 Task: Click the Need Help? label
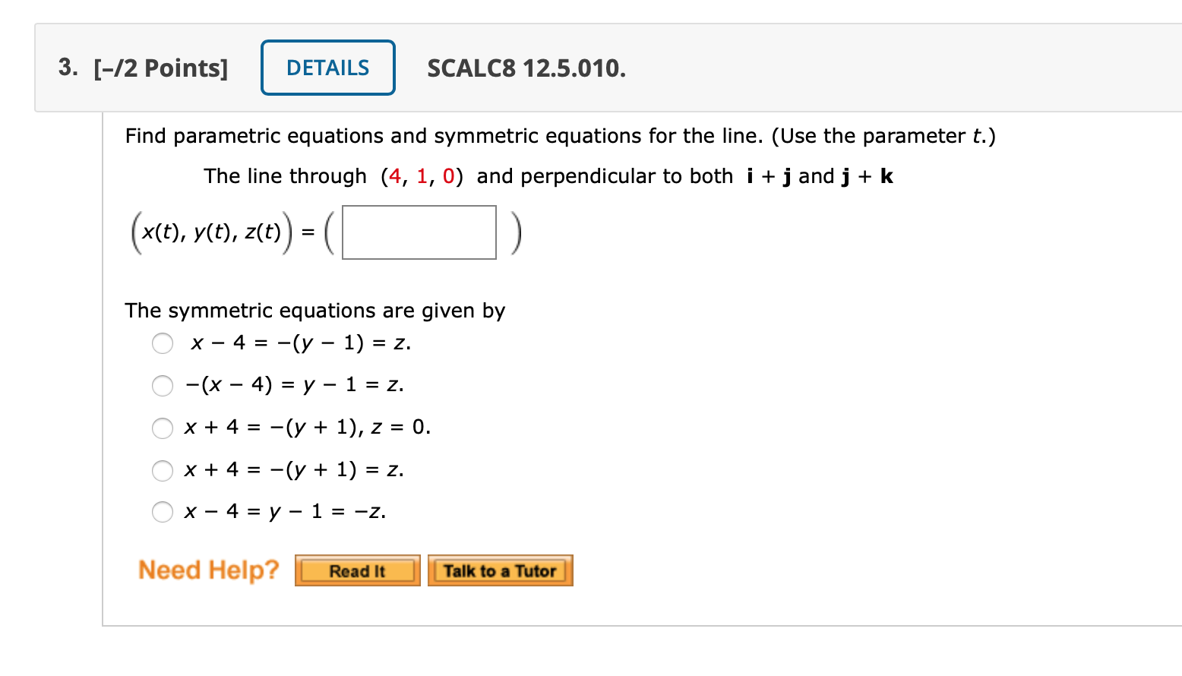coord(208,570)
